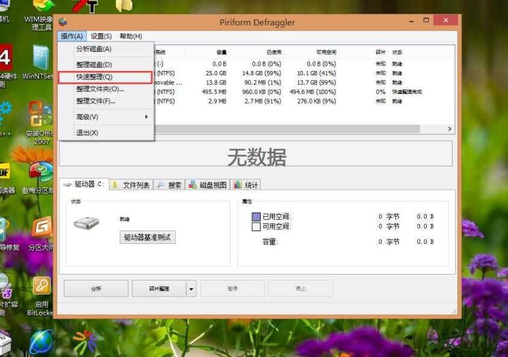
Task: Expand the 高级(V) submenu arrow
Action: [x=146, y=117]
